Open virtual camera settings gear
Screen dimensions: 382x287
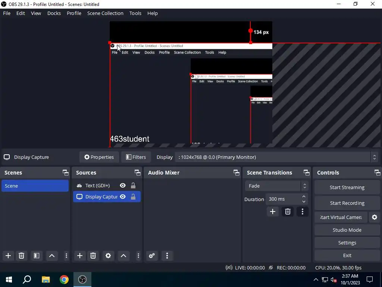(x=375, y=217)
